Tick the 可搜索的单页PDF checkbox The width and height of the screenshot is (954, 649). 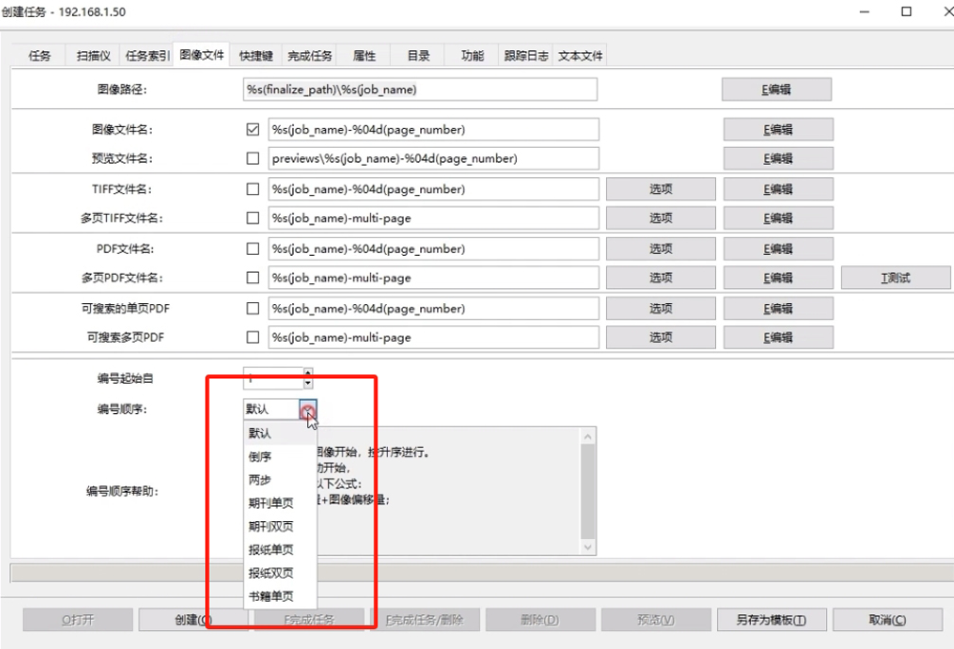click(x=252, y=308)
